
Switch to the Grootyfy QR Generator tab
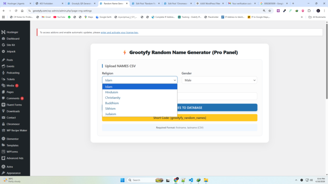point(82,3)
